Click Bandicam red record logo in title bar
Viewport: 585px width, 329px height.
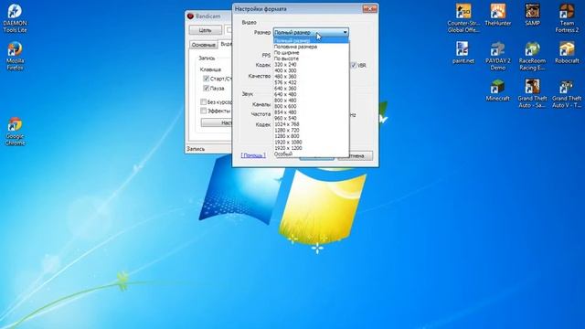(191, 16)
